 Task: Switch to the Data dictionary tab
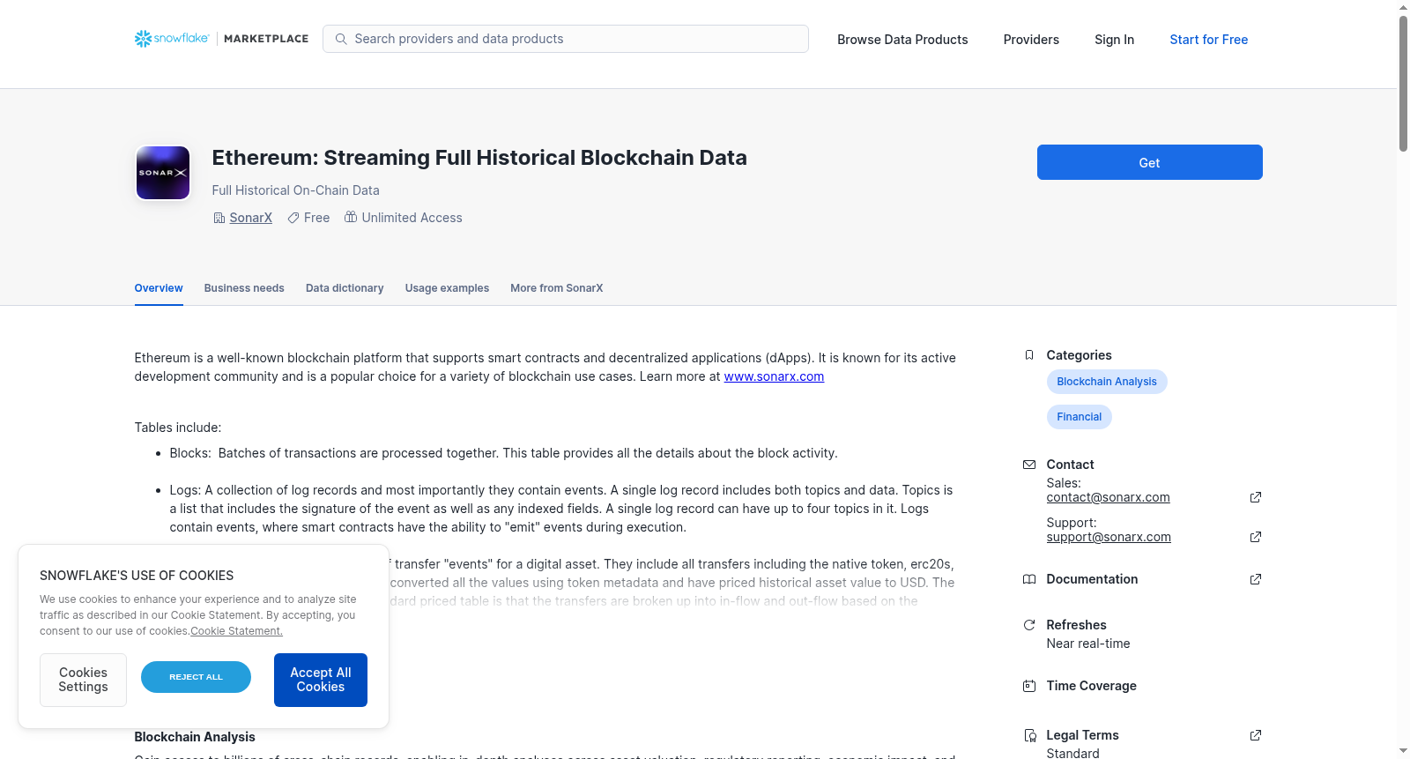coord(345,288)
